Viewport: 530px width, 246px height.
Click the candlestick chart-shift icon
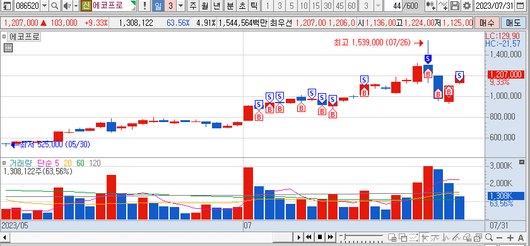click(x=430, y=6)
